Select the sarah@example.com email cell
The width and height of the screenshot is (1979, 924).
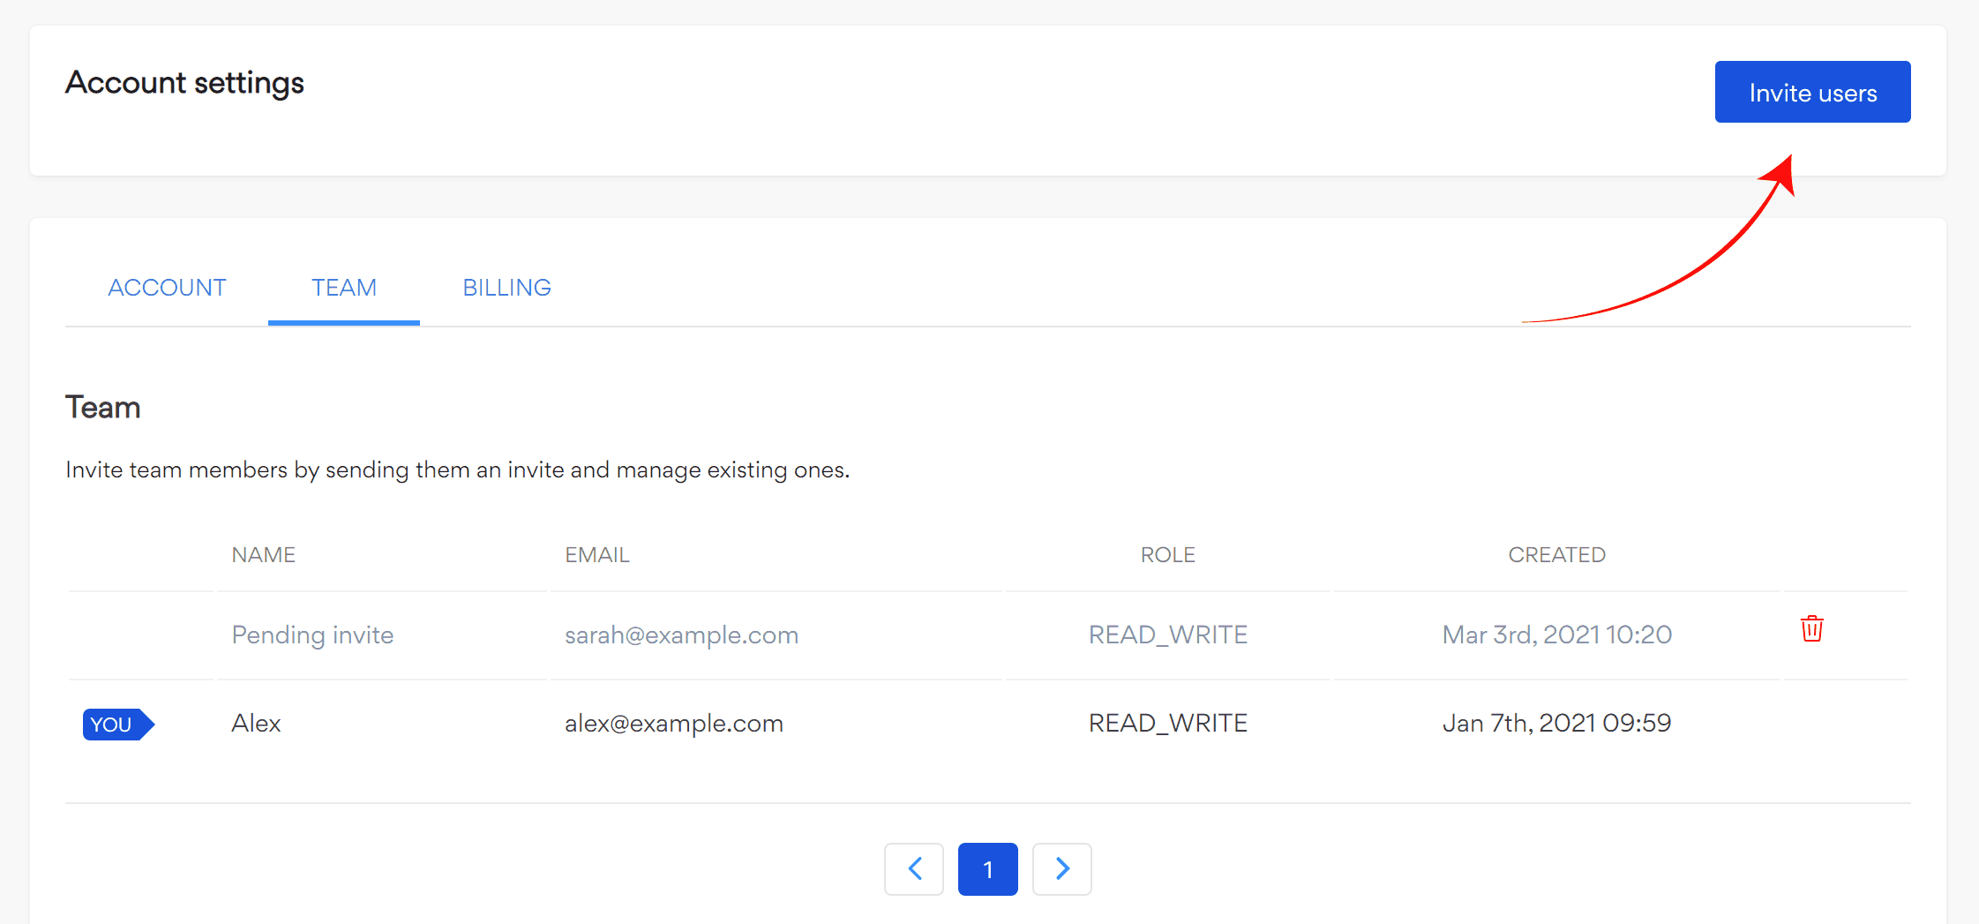(681, 635)
